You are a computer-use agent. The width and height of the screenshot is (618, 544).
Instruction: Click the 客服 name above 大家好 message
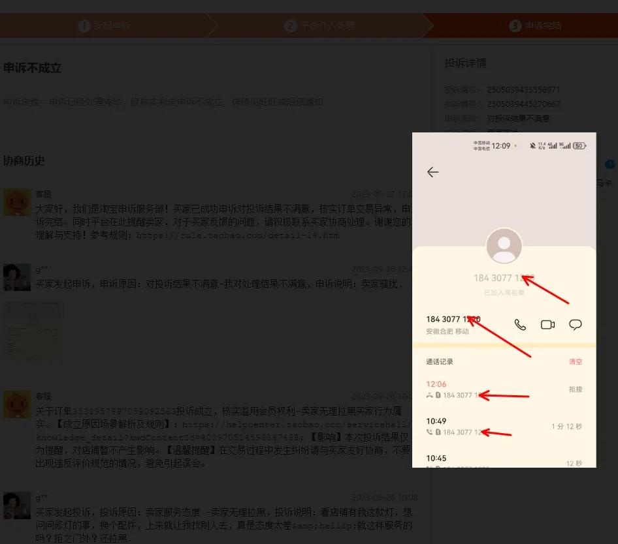[x=43, y=194]
